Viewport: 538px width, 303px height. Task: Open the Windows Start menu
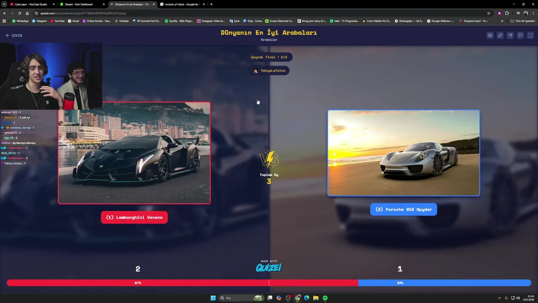(x=213, y=298)
